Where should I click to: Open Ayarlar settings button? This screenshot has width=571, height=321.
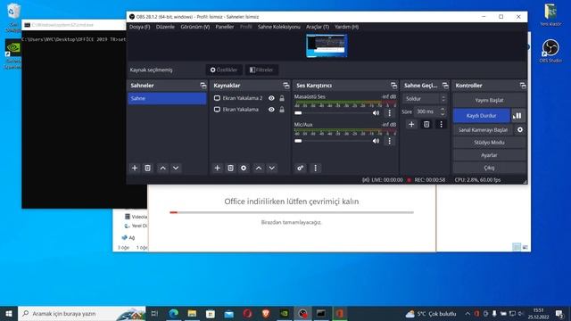[489, 155]
